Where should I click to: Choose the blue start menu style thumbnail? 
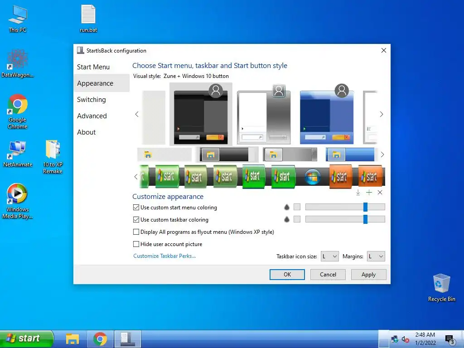(x=327, y=114)
